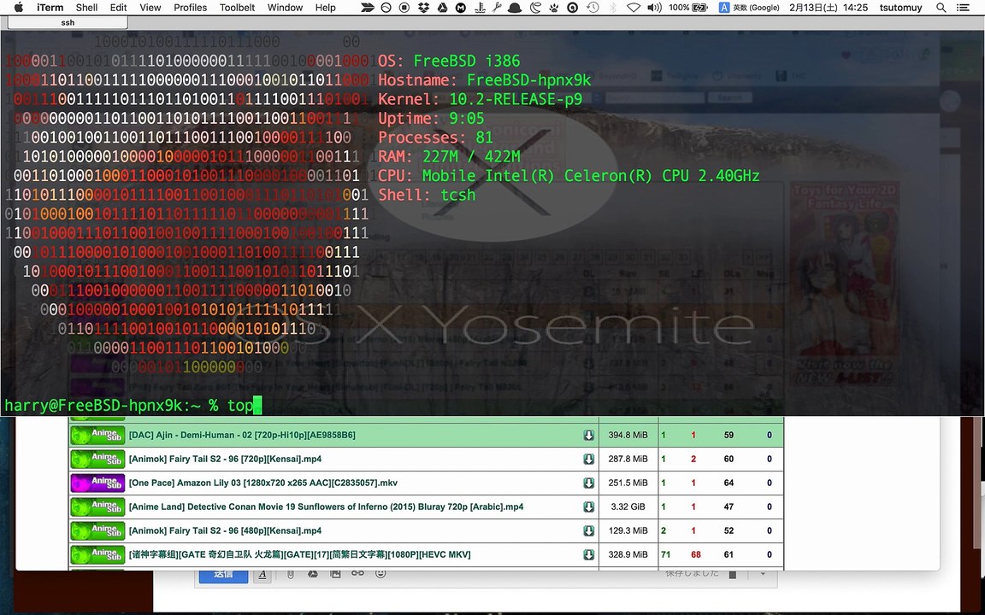Open Time Machine status icon
Viewport: 985px width, 615px height.
(x=593, y=8)
